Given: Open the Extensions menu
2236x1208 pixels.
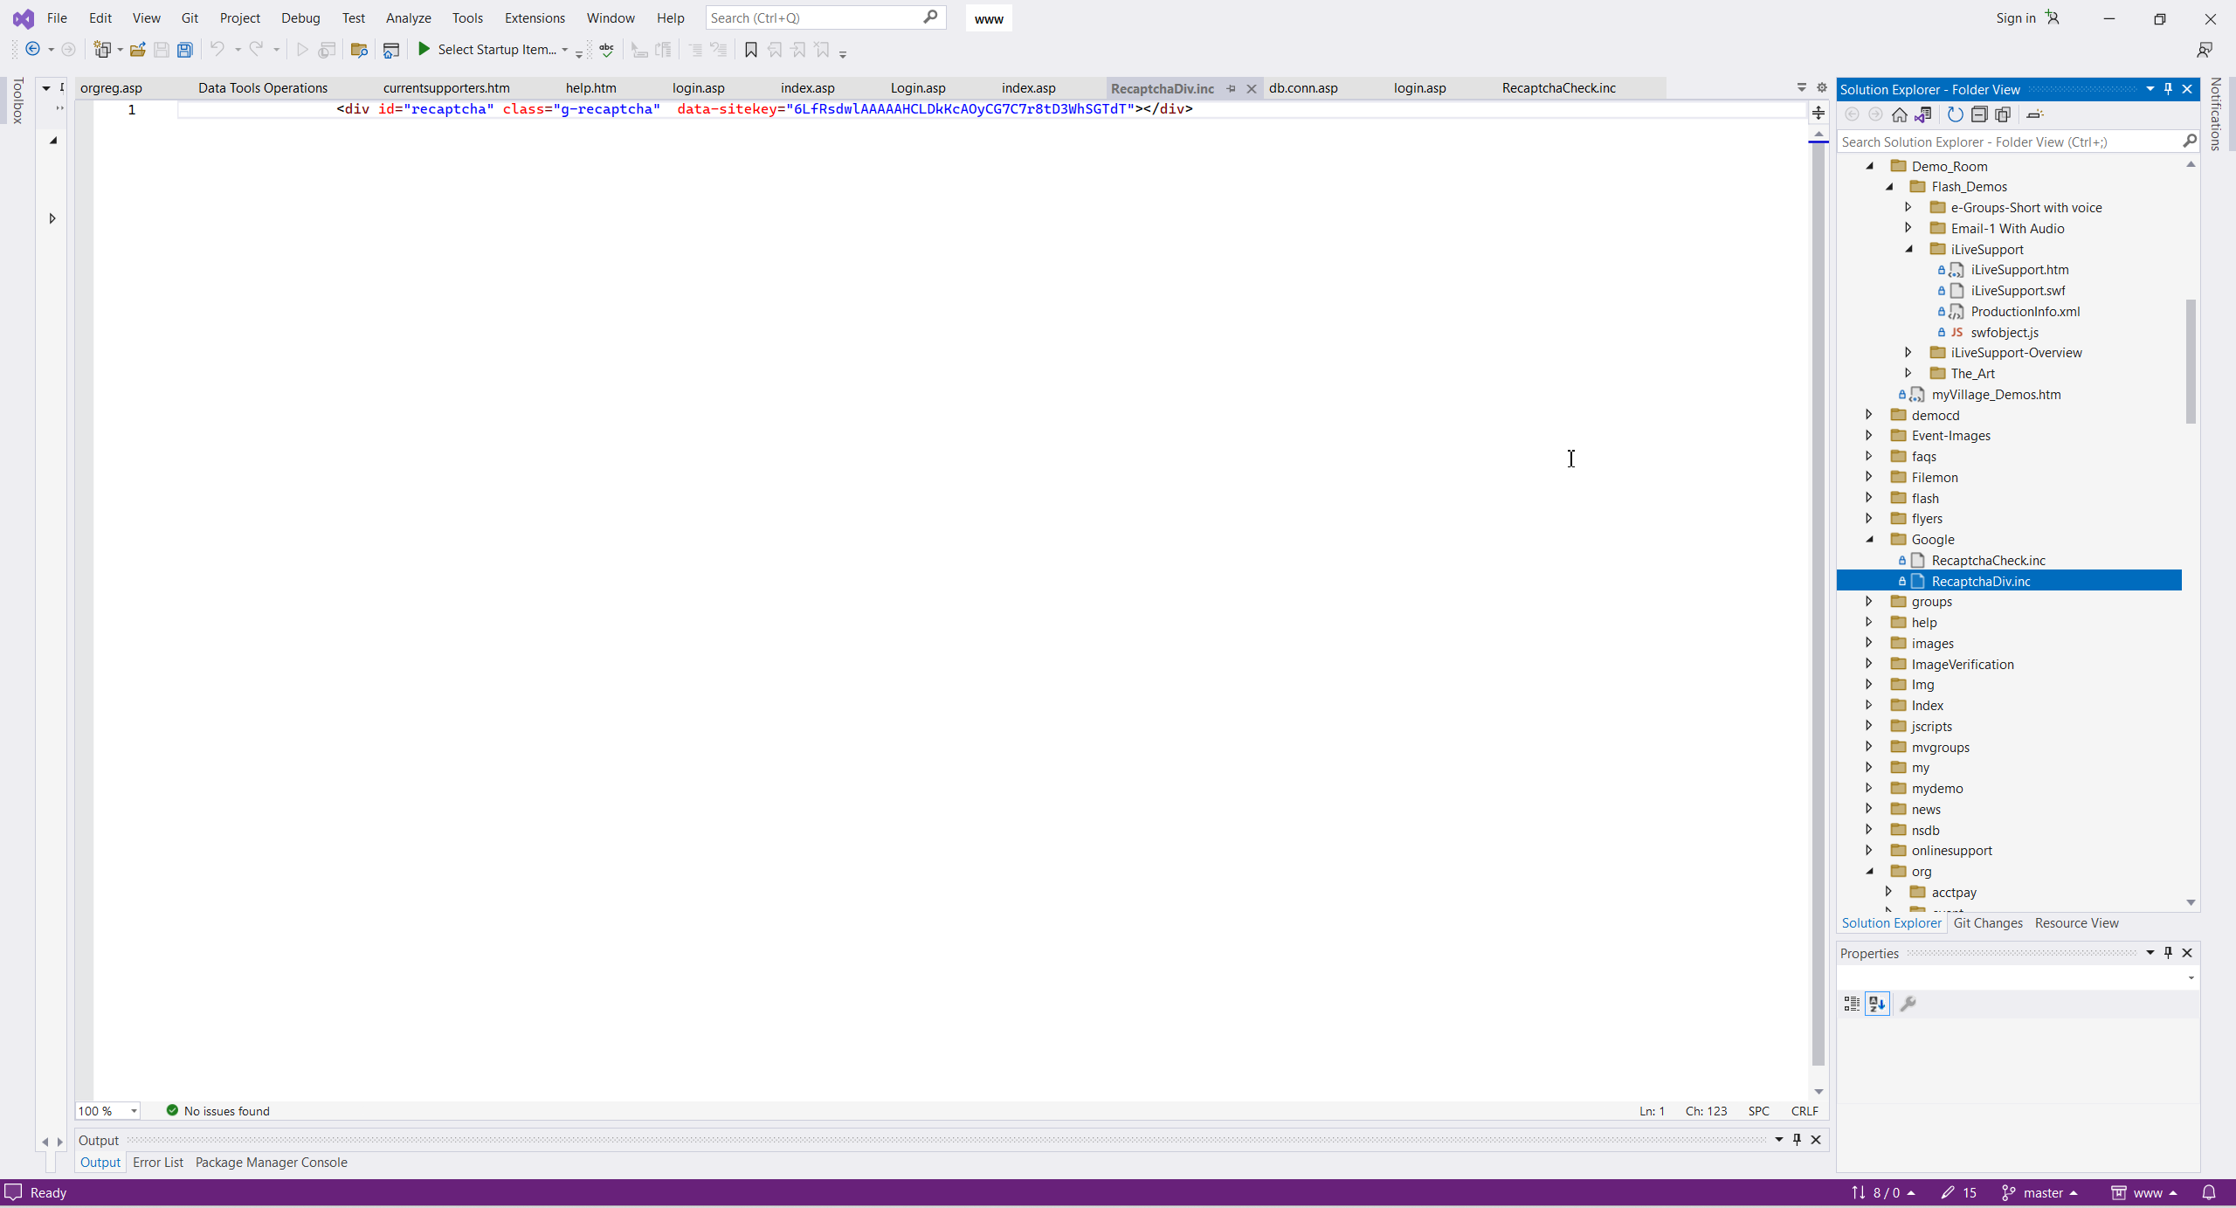Looking at the screenshot, I should [x=534, y=17].
